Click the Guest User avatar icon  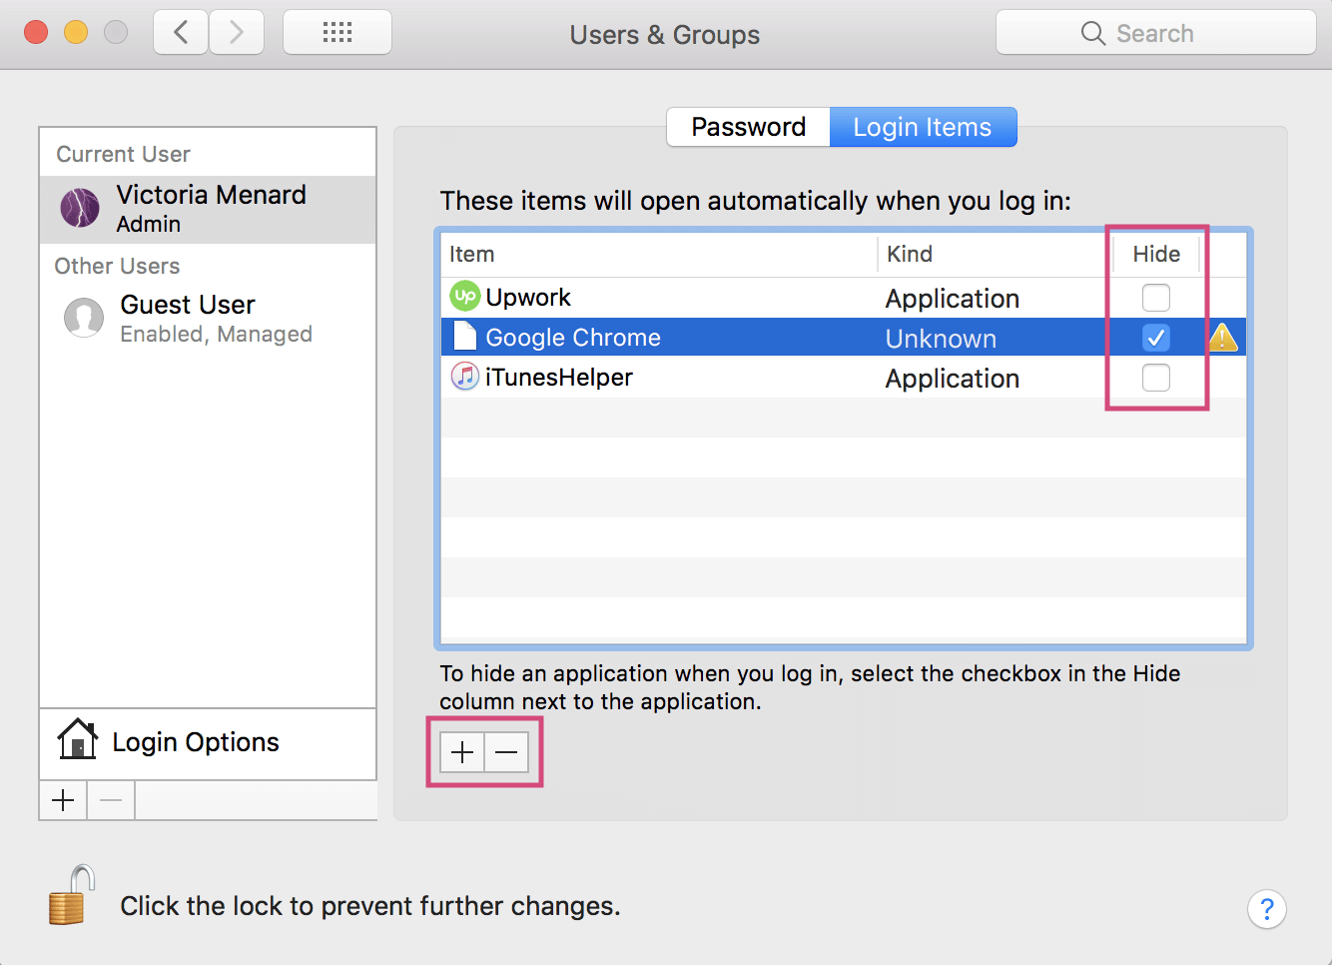coord(84,318)
